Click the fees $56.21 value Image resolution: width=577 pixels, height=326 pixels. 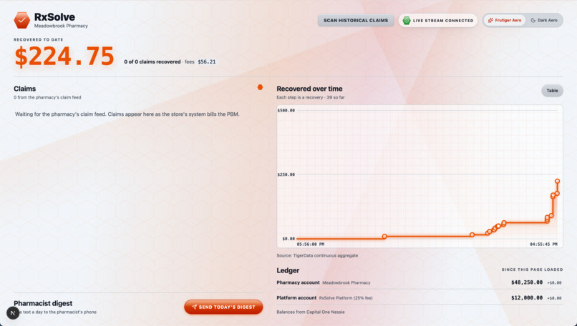click(x=206, y=61)
